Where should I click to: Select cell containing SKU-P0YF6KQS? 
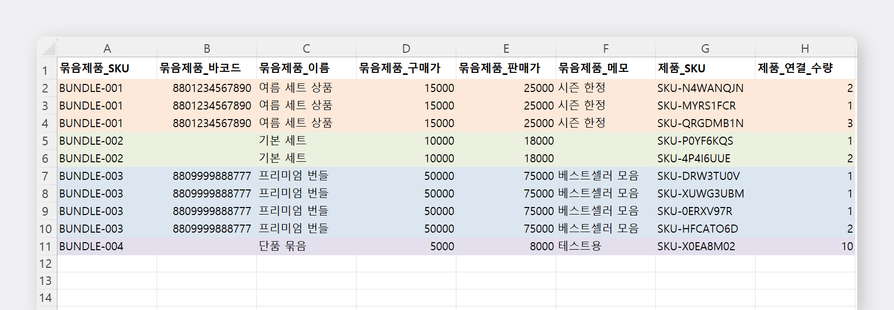[x=705, y=141]
